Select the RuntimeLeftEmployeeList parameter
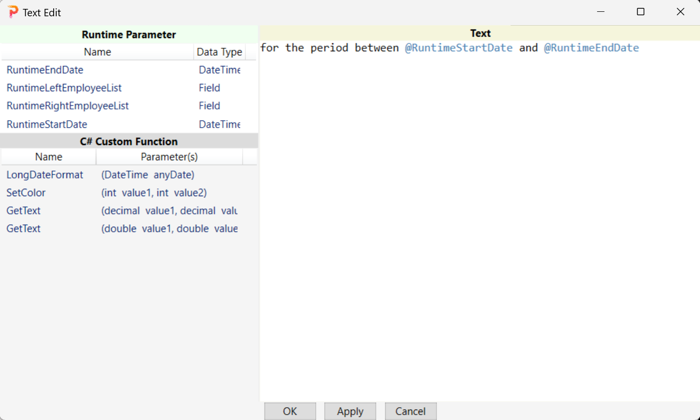 point(64,88)
